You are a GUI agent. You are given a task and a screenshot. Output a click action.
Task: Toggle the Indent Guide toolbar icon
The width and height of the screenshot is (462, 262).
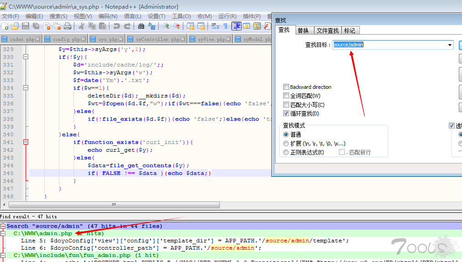pos(236,26)
